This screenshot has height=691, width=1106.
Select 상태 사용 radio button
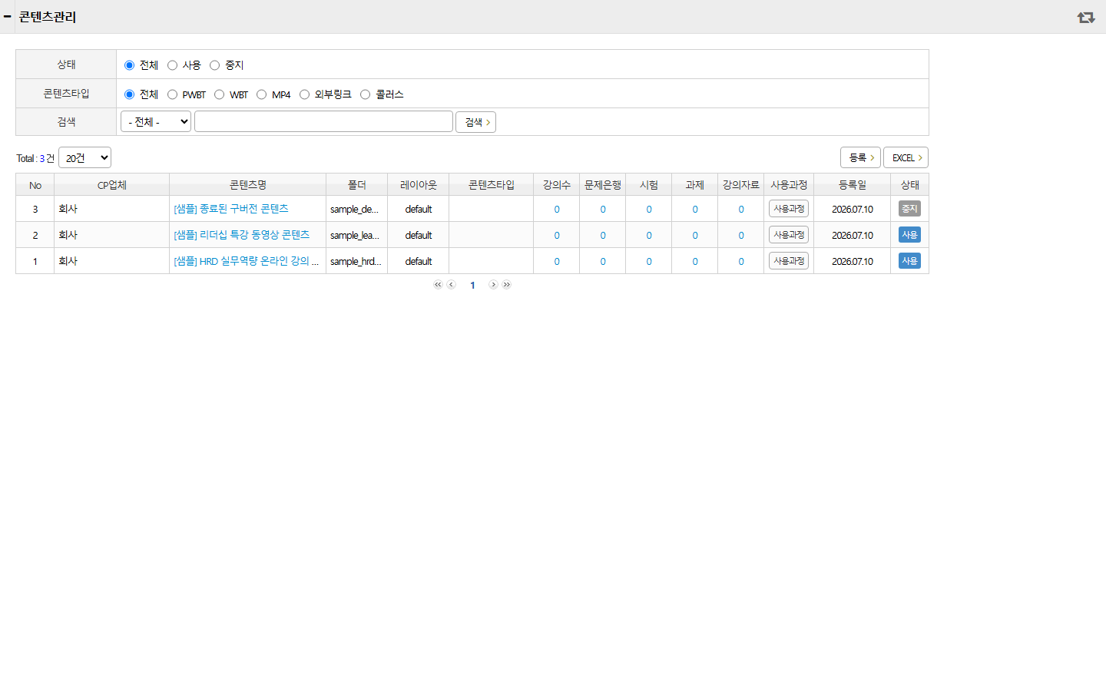pyautogui.click(x=172, y=65)
